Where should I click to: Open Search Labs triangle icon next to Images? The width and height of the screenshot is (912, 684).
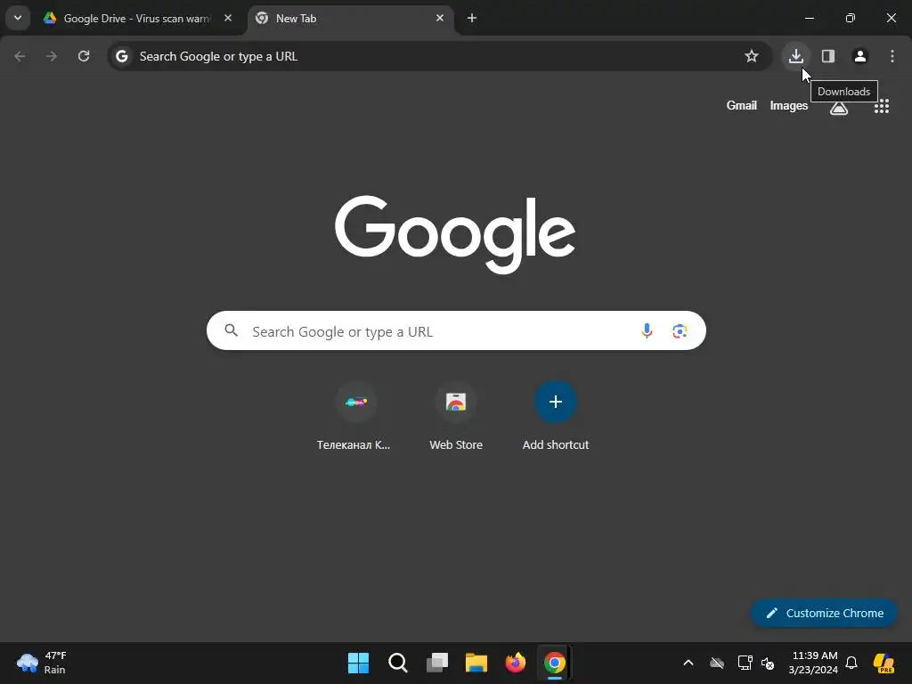tap(838, 108)
